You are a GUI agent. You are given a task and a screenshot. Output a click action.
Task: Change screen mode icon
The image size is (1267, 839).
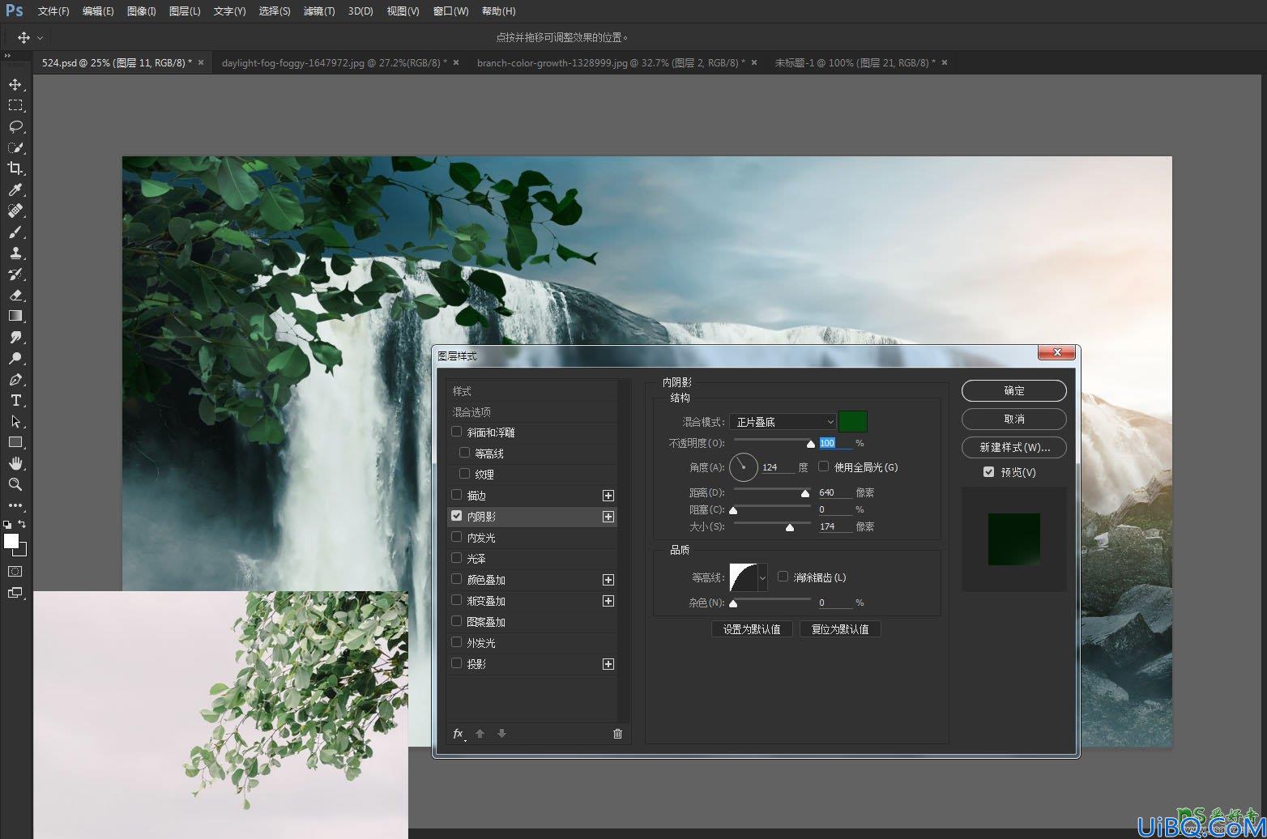[15, 592]
